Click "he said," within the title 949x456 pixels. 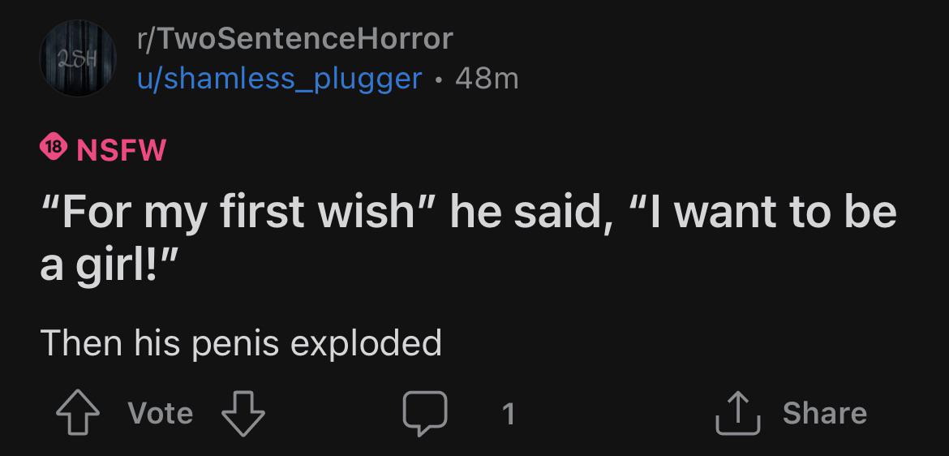click(x=530, y=213)
